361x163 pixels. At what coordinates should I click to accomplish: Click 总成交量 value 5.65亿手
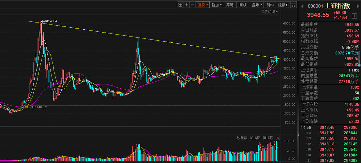pos(351,47)
